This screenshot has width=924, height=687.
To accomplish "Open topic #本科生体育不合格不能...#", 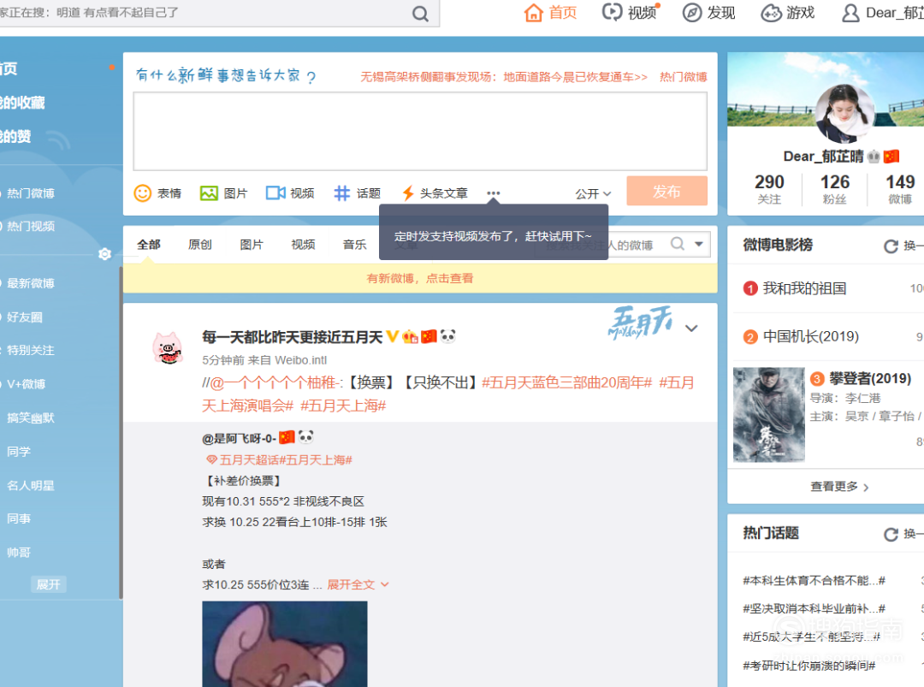I will coord(814,581).
